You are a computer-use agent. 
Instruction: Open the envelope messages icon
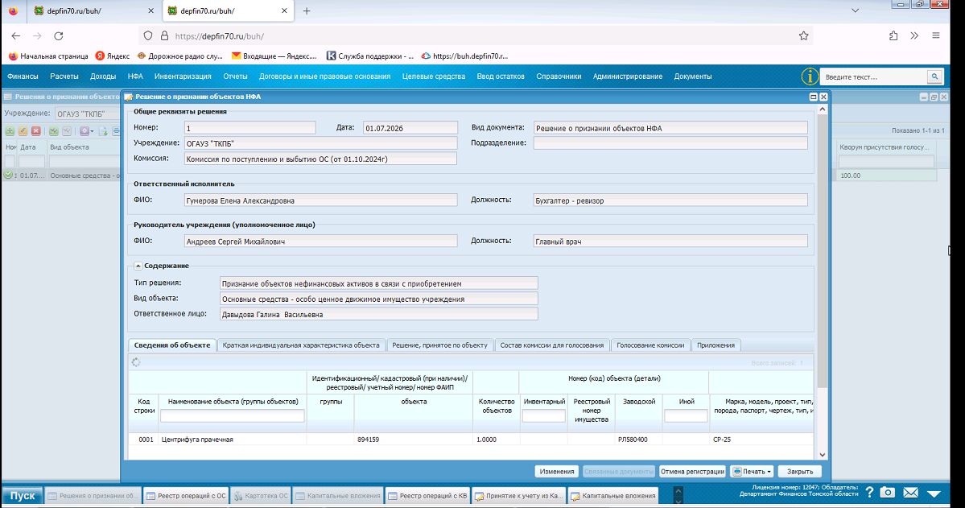911,493
